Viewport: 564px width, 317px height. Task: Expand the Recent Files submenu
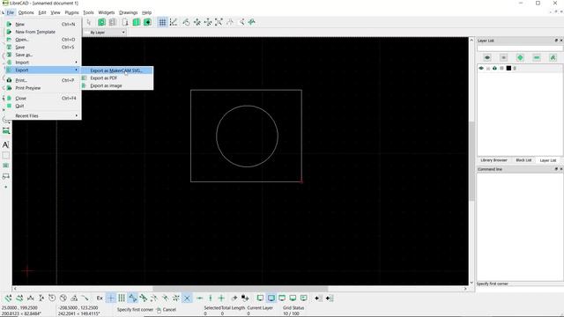click(x=42, y=115)
